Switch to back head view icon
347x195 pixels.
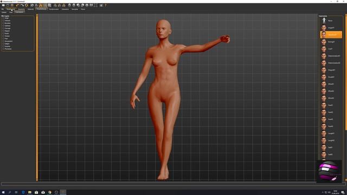[x=74, y=5]
